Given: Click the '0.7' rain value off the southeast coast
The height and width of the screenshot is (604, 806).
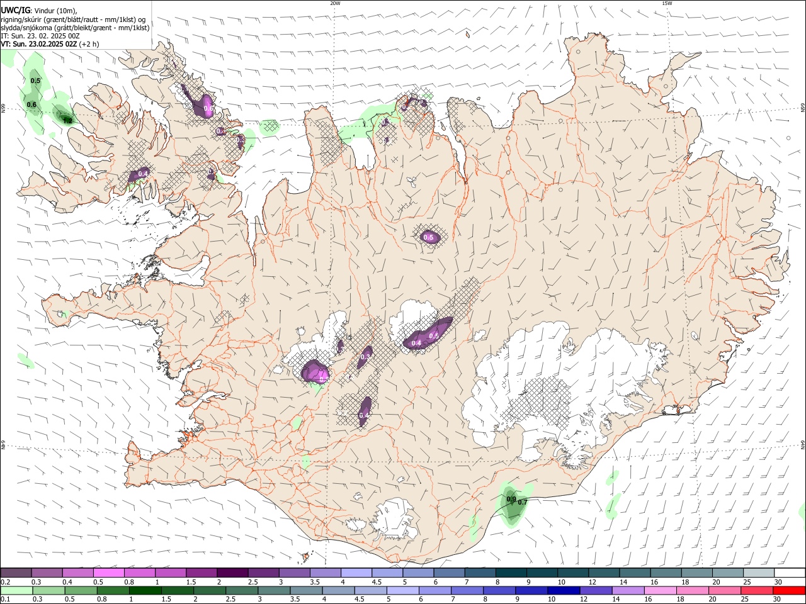Looking at the screenshot, I should click(523, 503).
